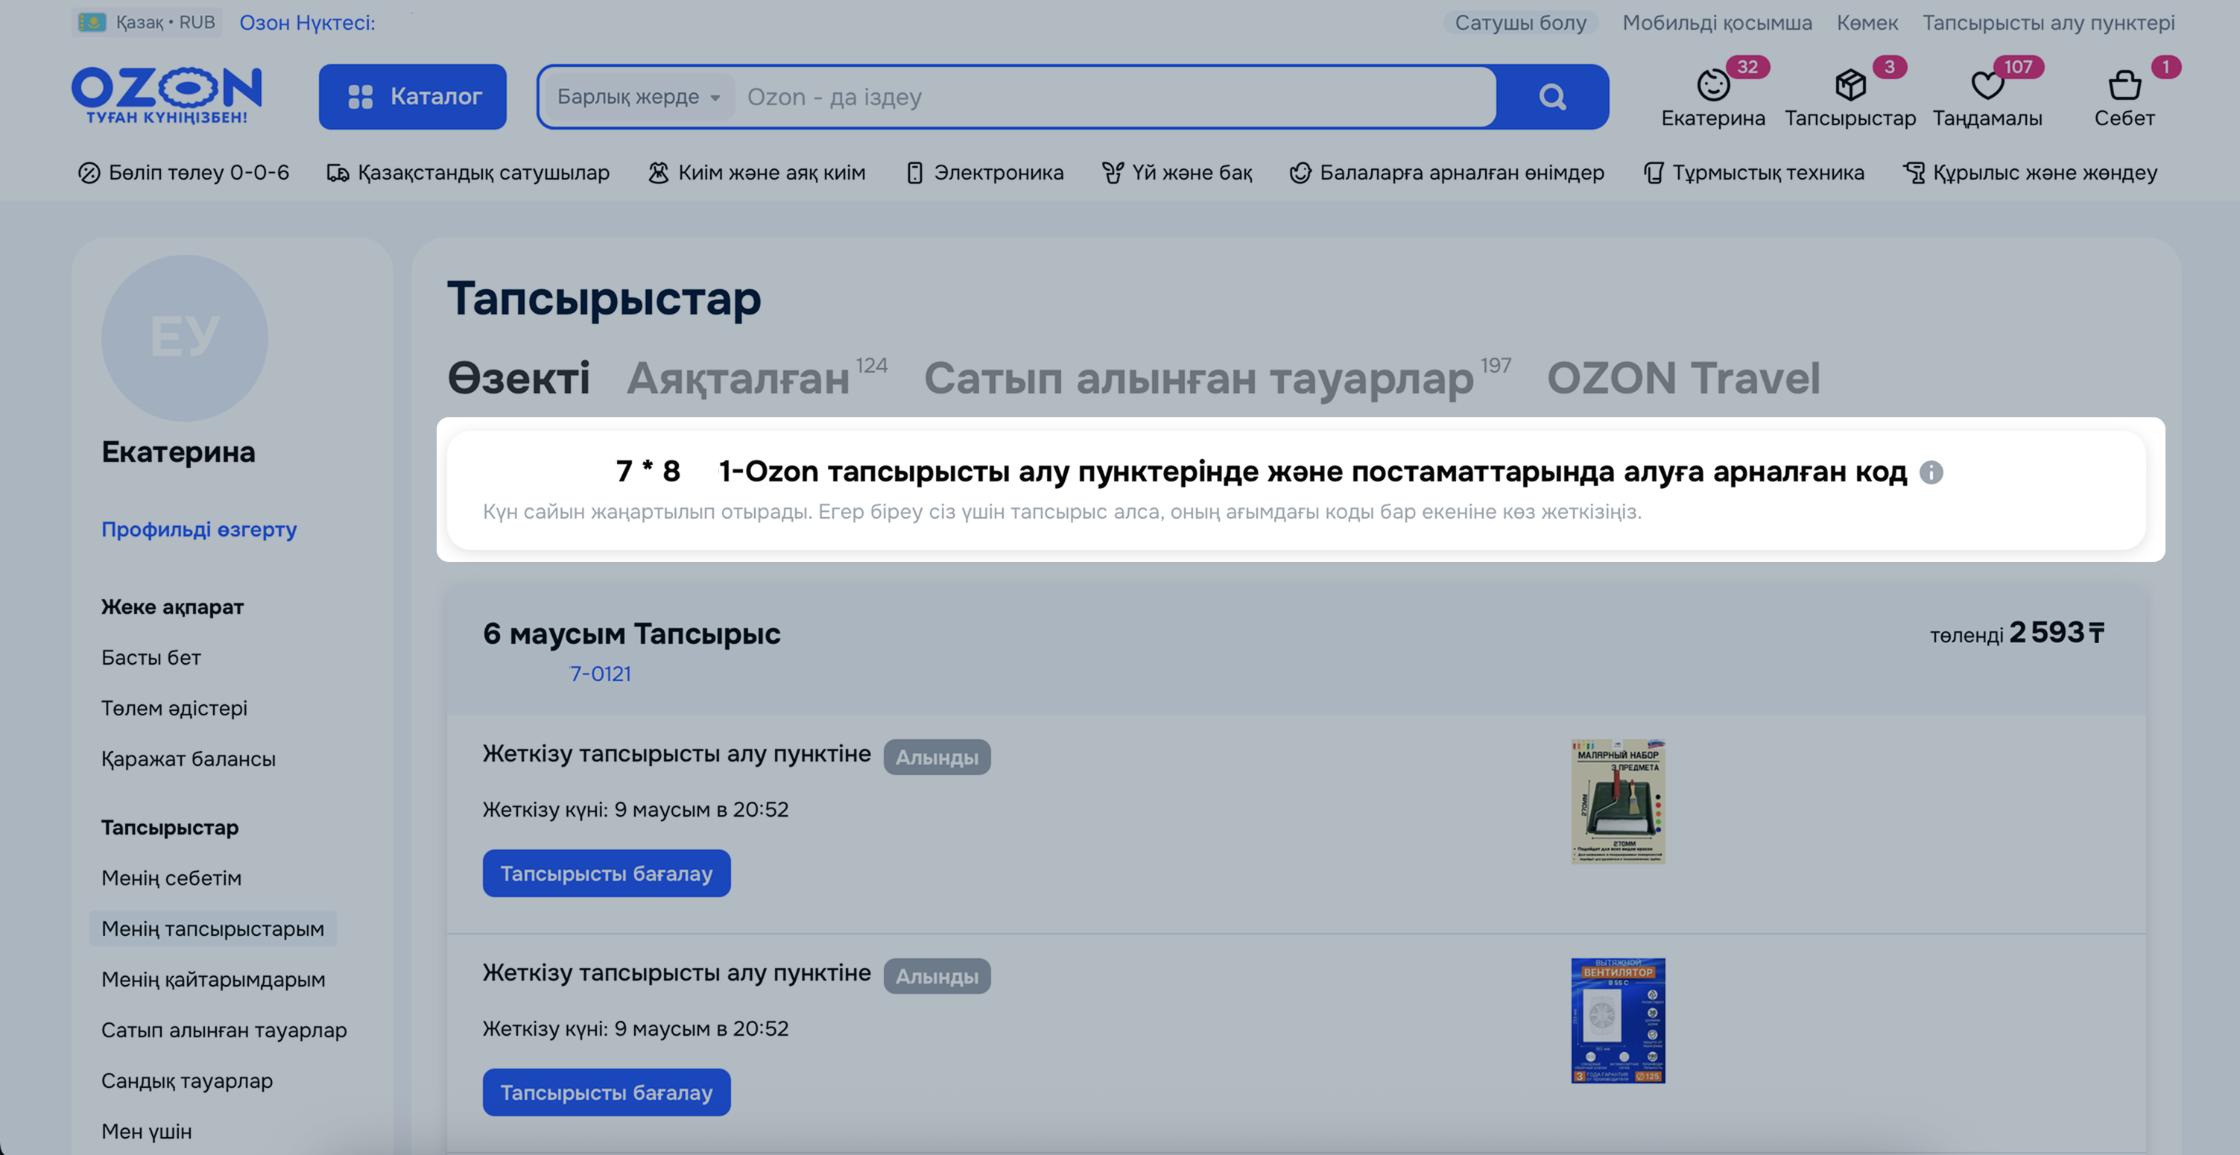Open Сатып алынған тауарлар sidebar item

(x=224, y=1030)
